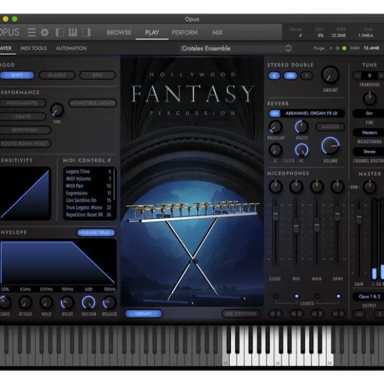Toggle the Main mic loaded indicator
384x385 pixels.
coord(317,296)
